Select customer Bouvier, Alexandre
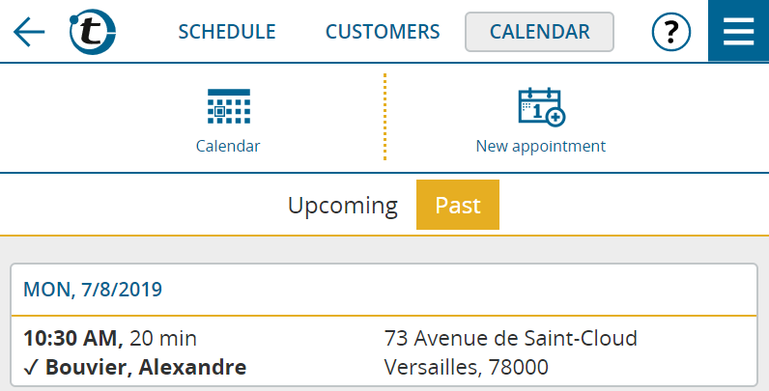 coord(146,367)
